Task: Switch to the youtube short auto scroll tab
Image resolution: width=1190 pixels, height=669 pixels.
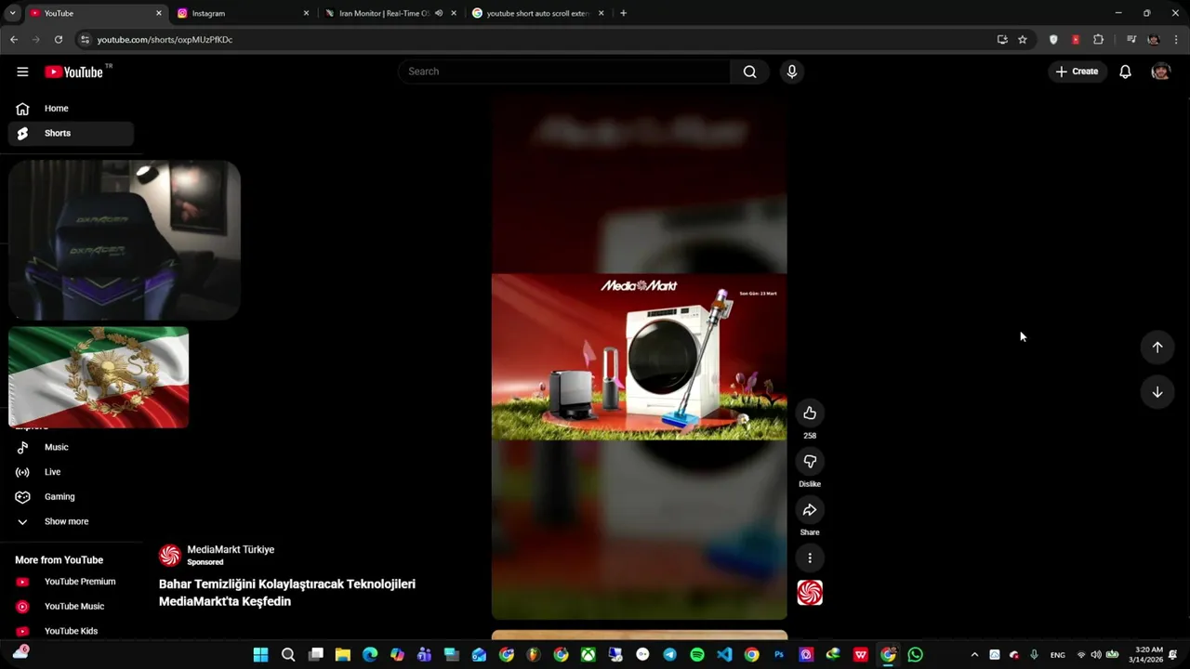Action: click(x=538, y=13)
